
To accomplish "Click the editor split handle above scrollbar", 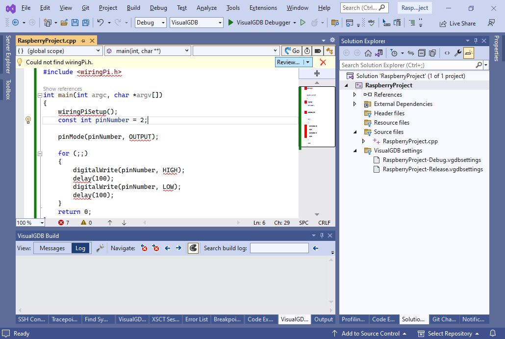I will (x=317, y=74).
